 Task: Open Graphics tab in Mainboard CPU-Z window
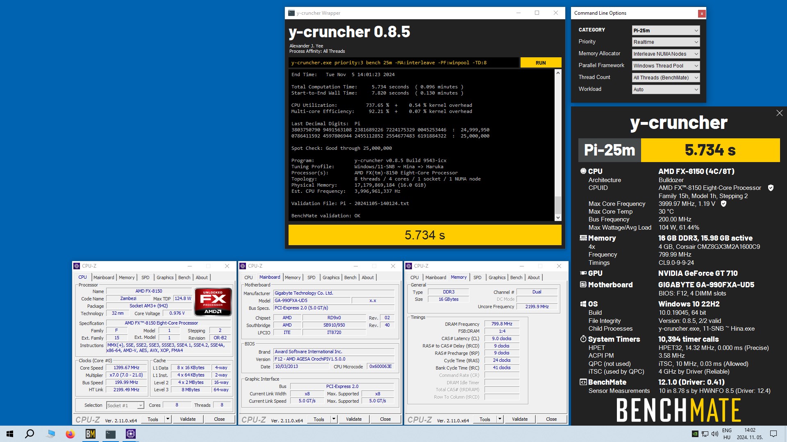331,277
